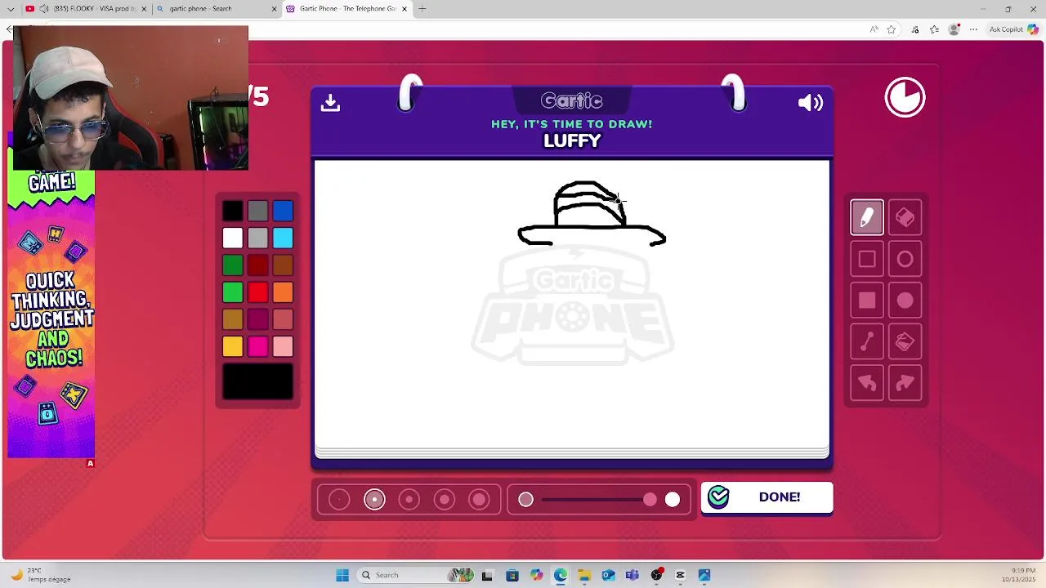
Task: Click the left-side game advertisement banner
Action: [51, 314]
